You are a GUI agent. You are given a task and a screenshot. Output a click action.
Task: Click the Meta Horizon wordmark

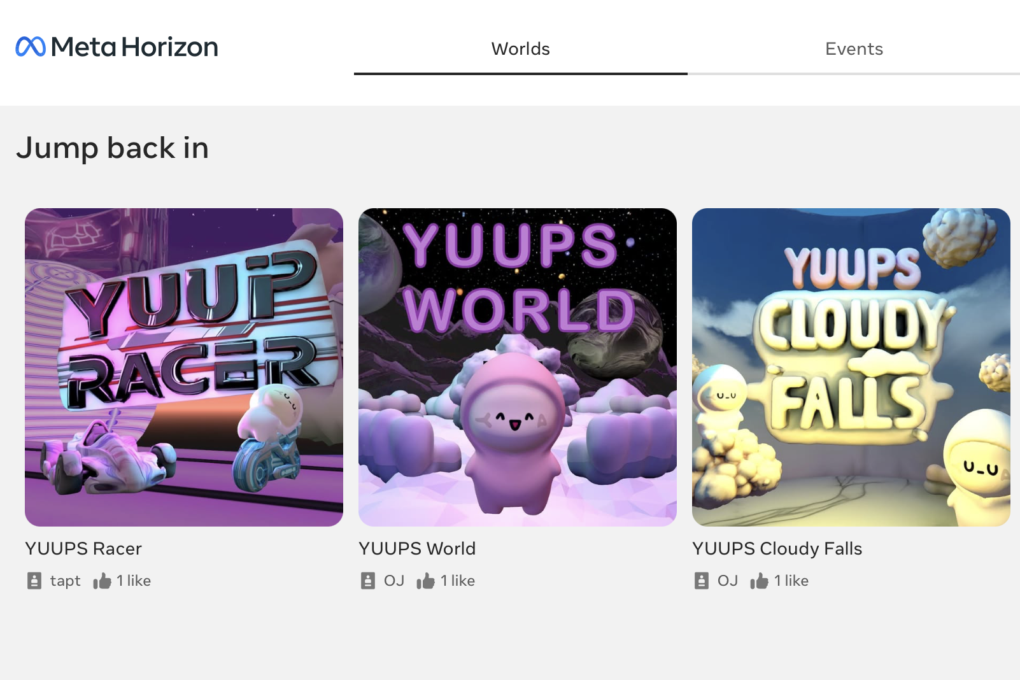point(134,47)
